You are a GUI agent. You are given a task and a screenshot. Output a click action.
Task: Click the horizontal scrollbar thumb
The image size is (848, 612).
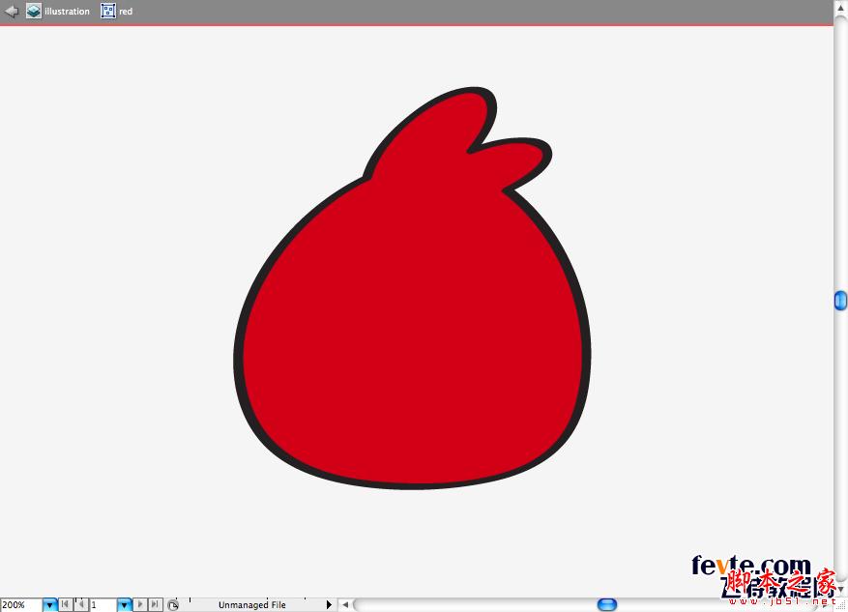[x=607, y=604]
